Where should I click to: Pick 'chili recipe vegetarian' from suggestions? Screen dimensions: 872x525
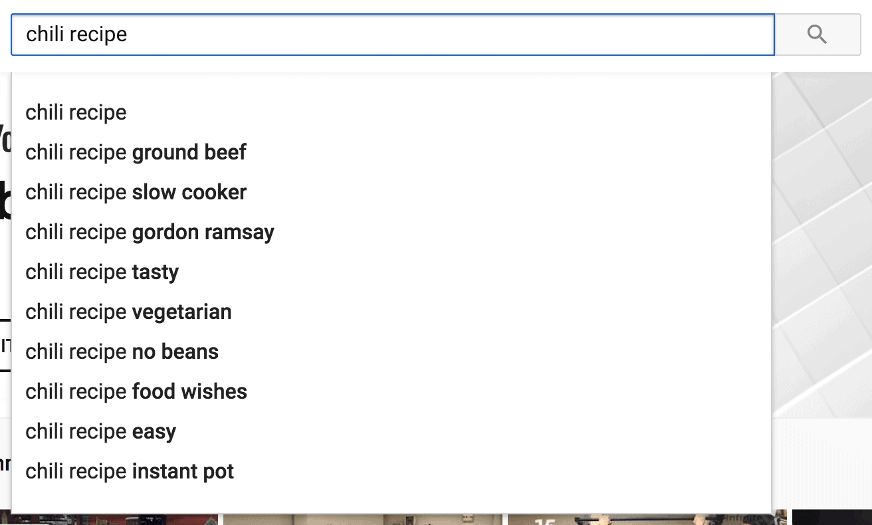[x=391, y=312]
